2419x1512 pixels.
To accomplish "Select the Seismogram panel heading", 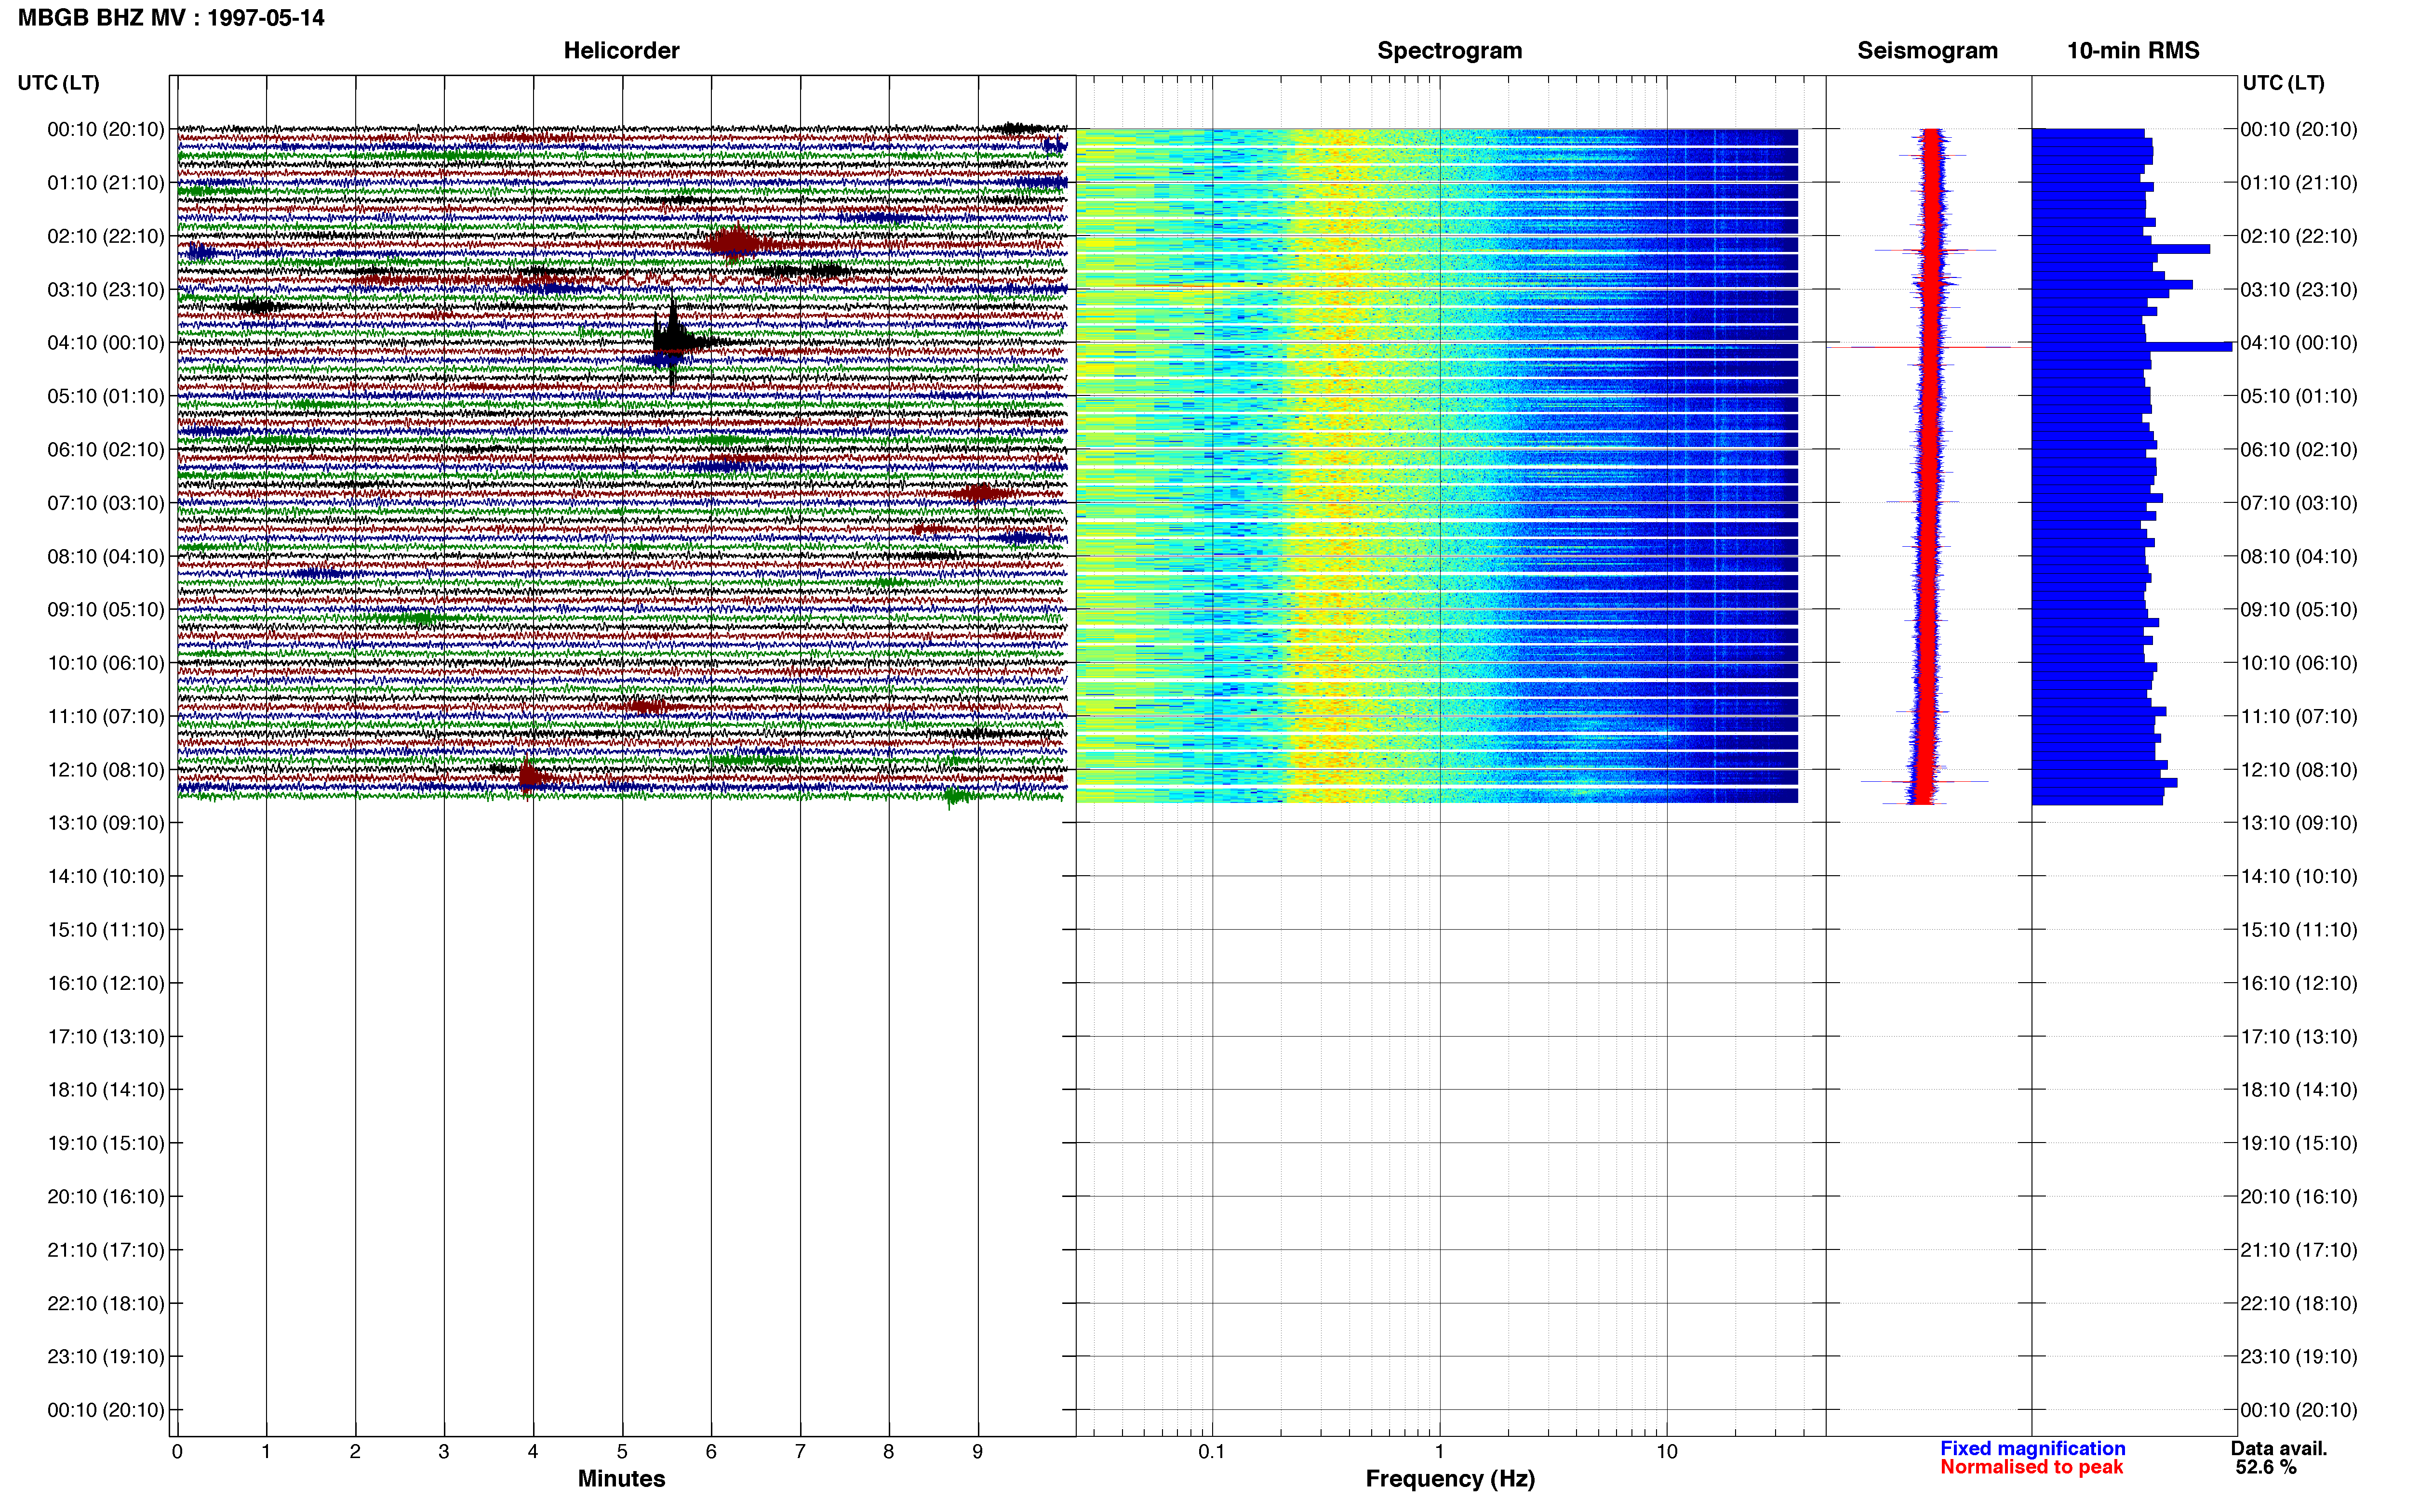I will (1927, 51).
